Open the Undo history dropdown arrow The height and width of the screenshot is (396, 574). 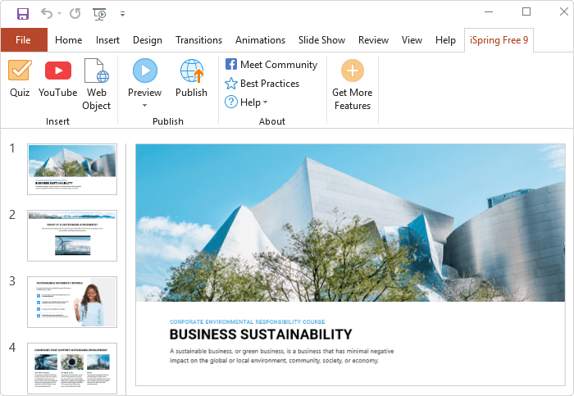tap(59, 14)
